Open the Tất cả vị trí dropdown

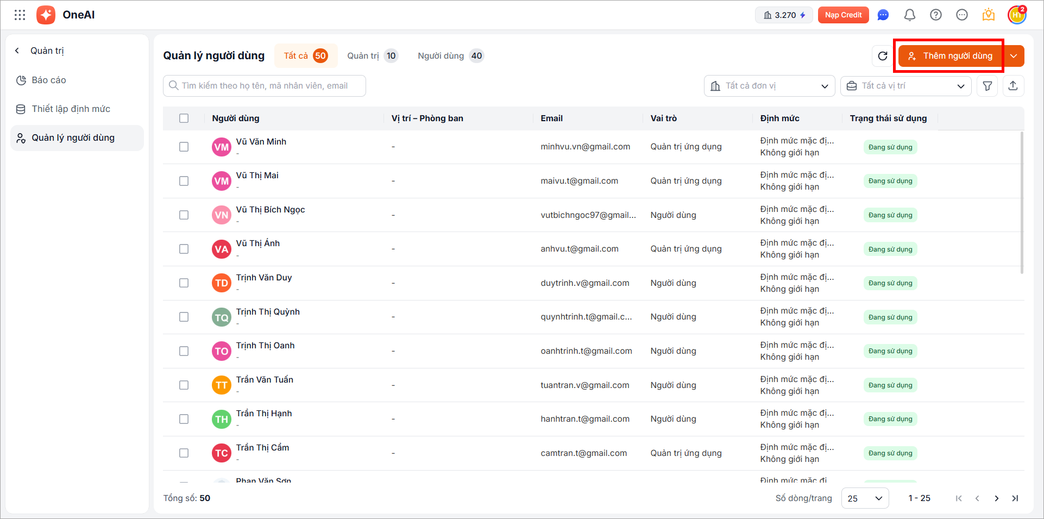point(905,86)
